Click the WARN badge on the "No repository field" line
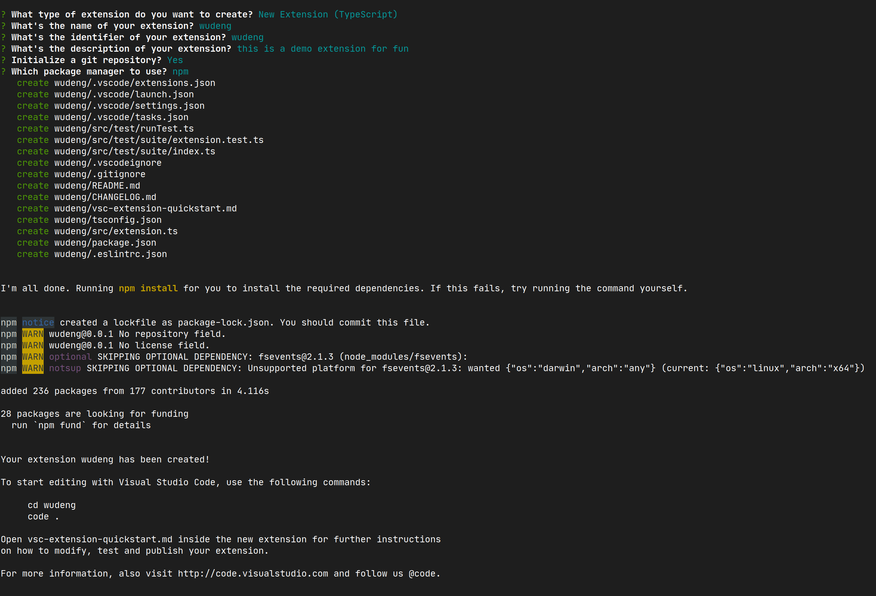The width and height of the screenshot is (876, 596). point(33,334)
